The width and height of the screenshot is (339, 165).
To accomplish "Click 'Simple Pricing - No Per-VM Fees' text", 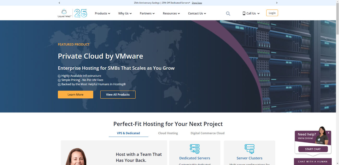I will 82,80.
